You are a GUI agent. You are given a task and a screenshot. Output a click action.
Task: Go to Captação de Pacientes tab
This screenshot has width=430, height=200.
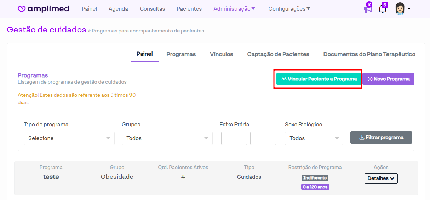[278, 54]
